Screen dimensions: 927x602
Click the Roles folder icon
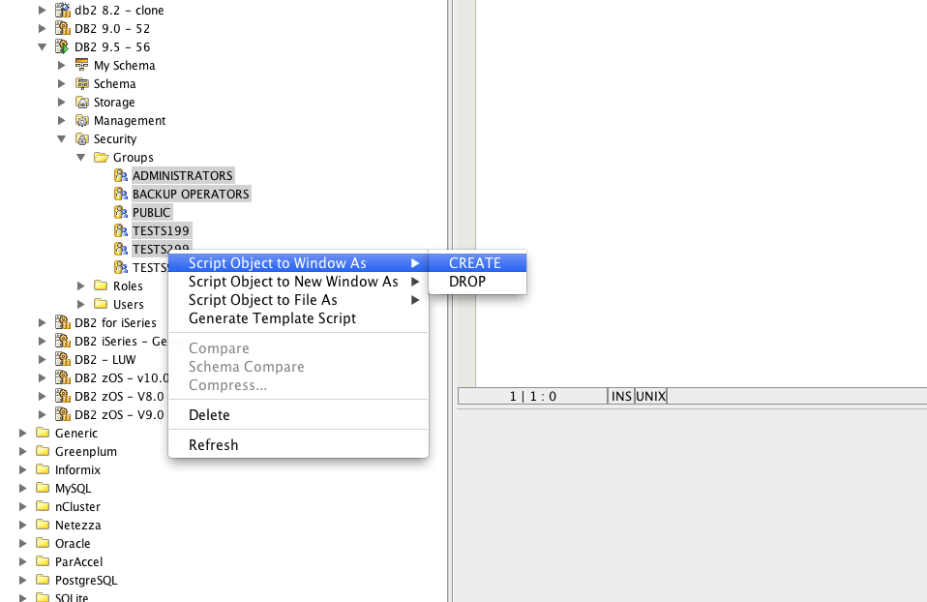[x=101, y=286]
